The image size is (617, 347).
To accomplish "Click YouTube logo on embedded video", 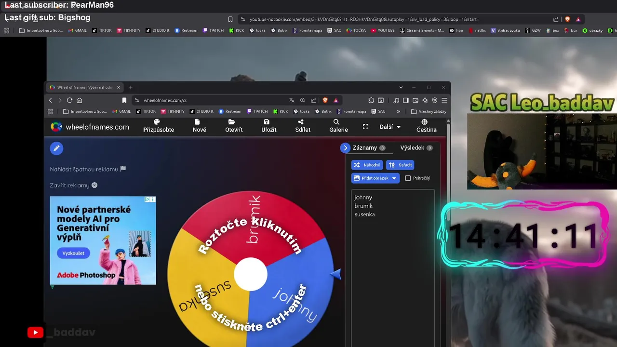I will coord(35,333).
